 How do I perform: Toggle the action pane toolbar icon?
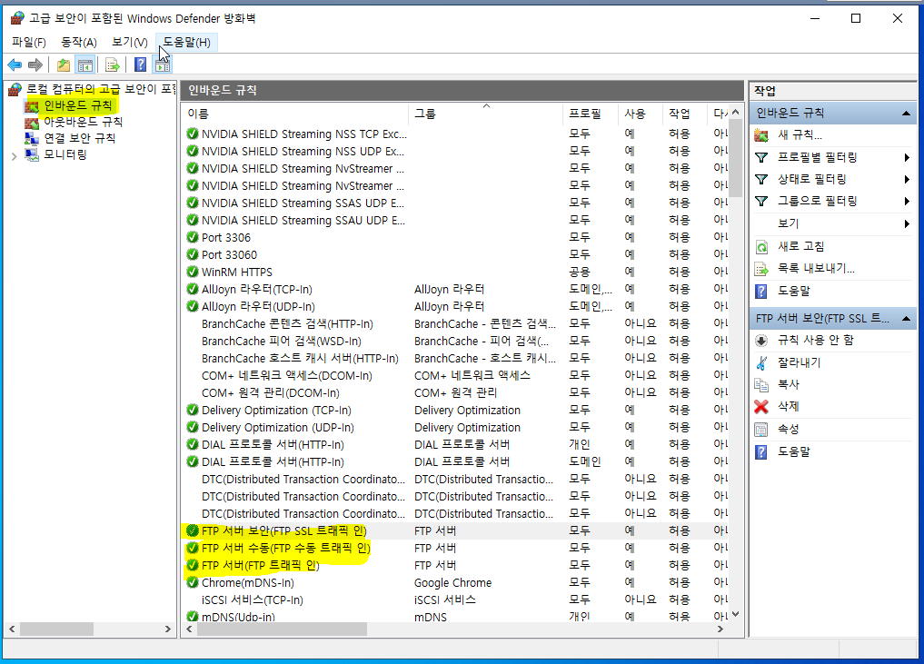pyautogui.click(x=162, y=64)
